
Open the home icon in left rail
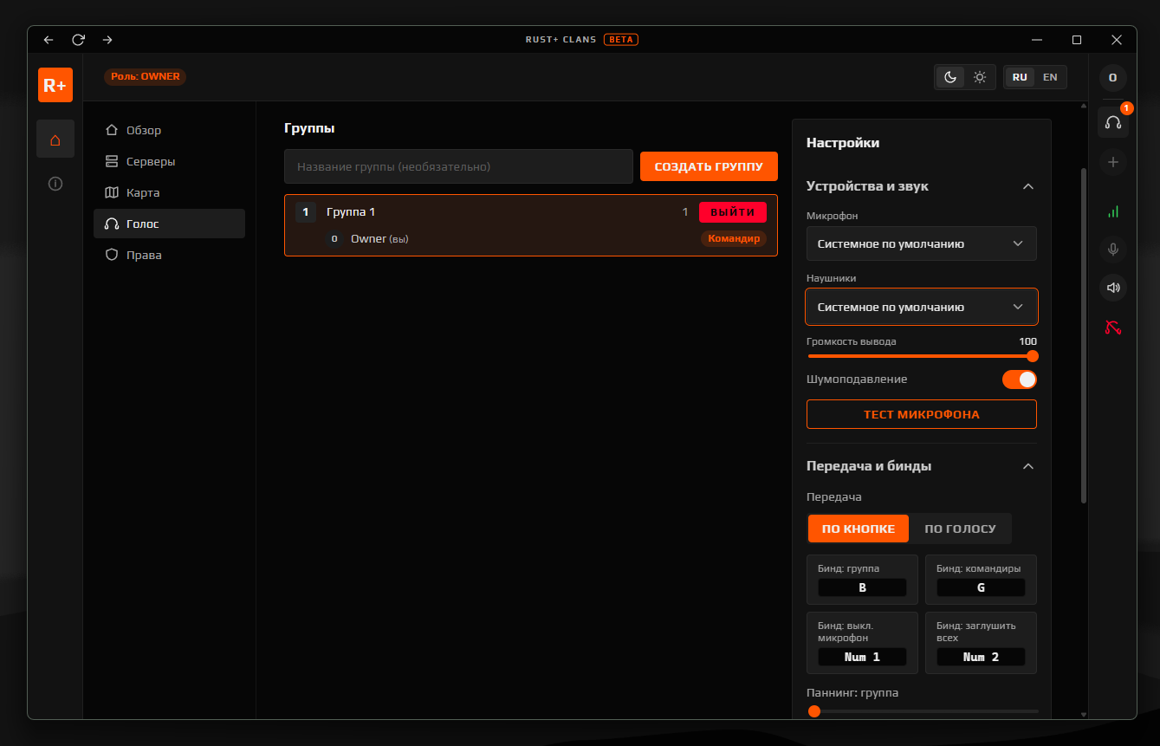click(55, 139)
